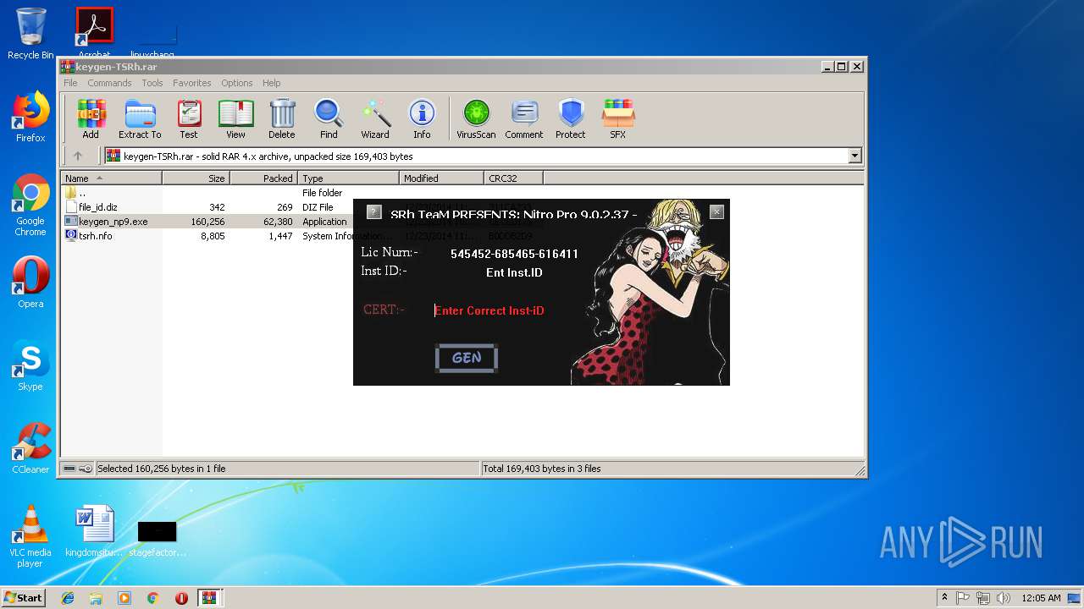
Task: Click the Start button
Action: (24, 597)
